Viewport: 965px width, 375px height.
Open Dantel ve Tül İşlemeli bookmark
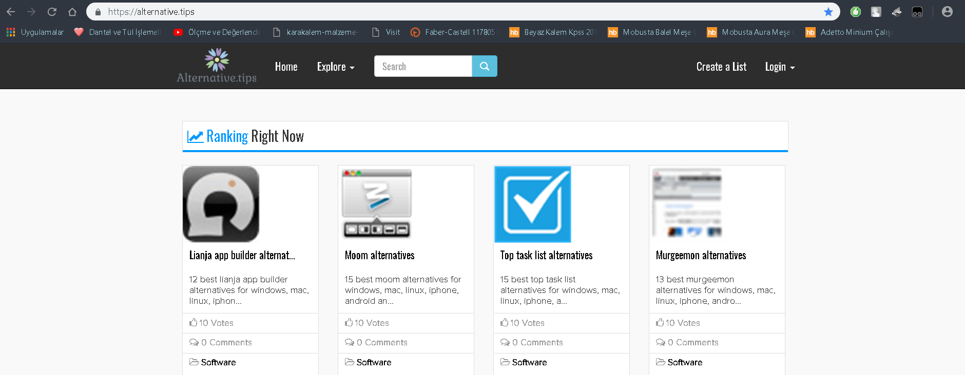coord(118,32)
